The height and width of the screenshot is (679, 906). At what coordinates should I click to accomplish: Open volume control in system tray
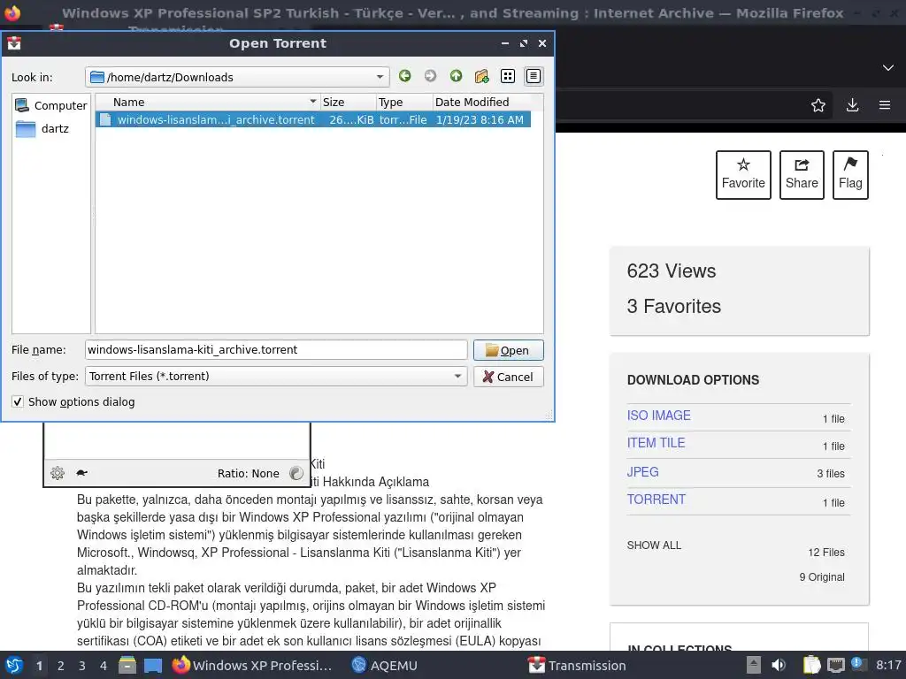(x=779, y=665)
